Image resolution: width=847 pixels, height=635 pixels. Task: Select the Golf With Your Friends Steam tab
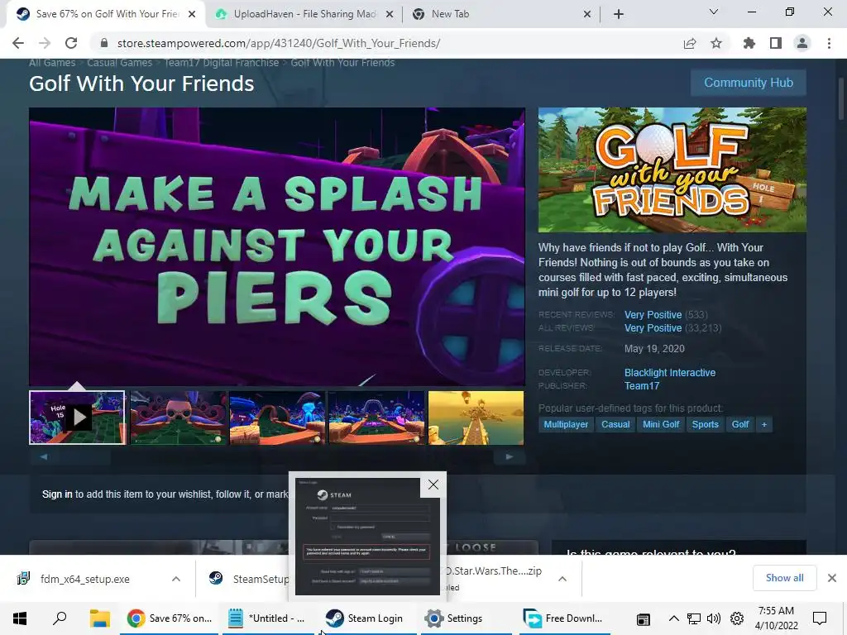(106, 14)
